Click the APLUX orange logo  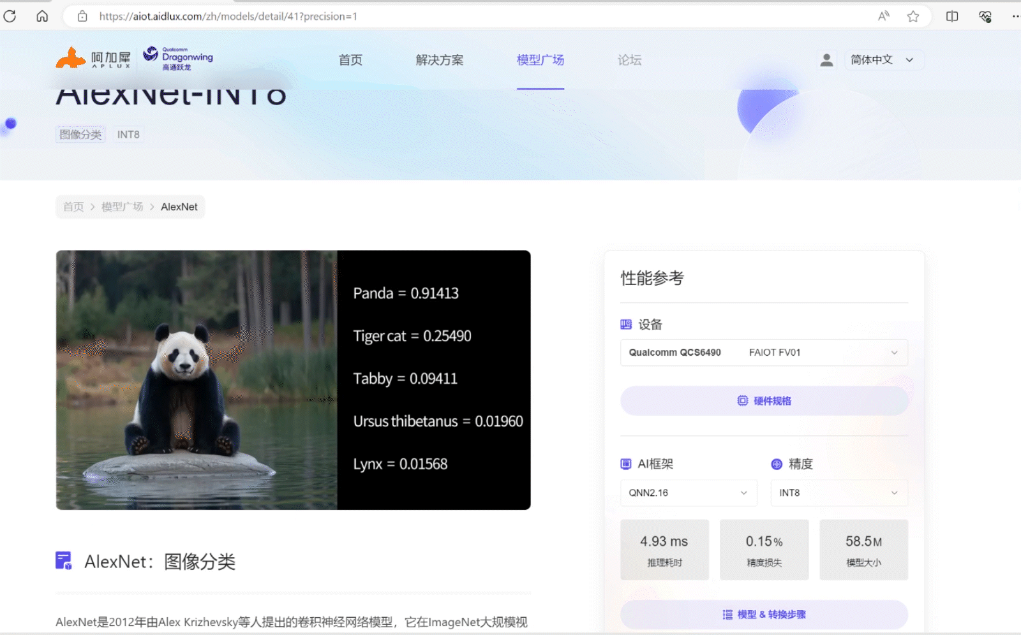pos(93,58)
